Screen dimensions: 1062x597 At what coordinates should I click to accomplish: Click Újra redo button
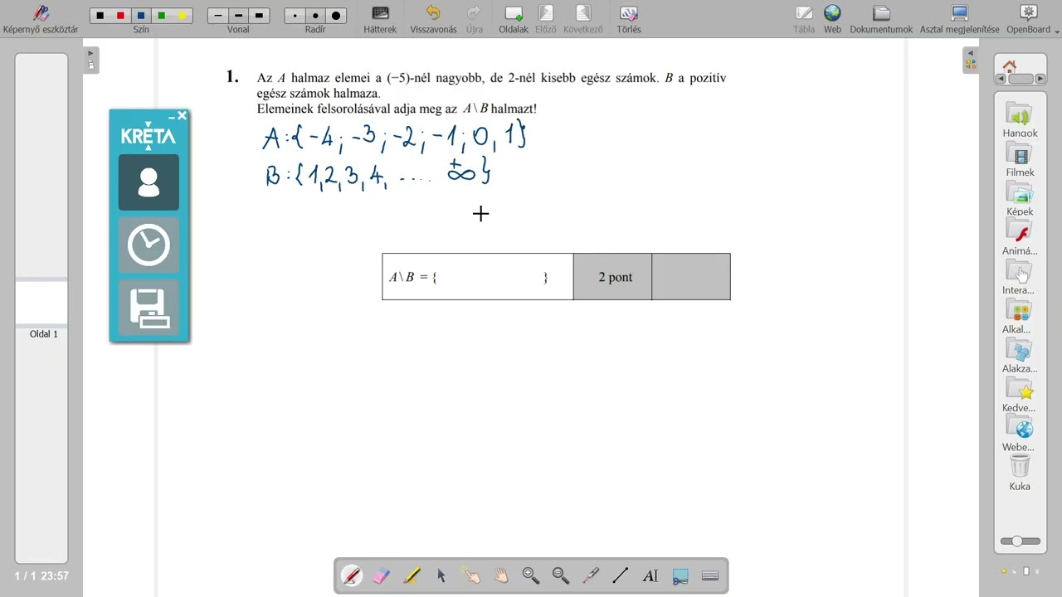click(475, 19)
